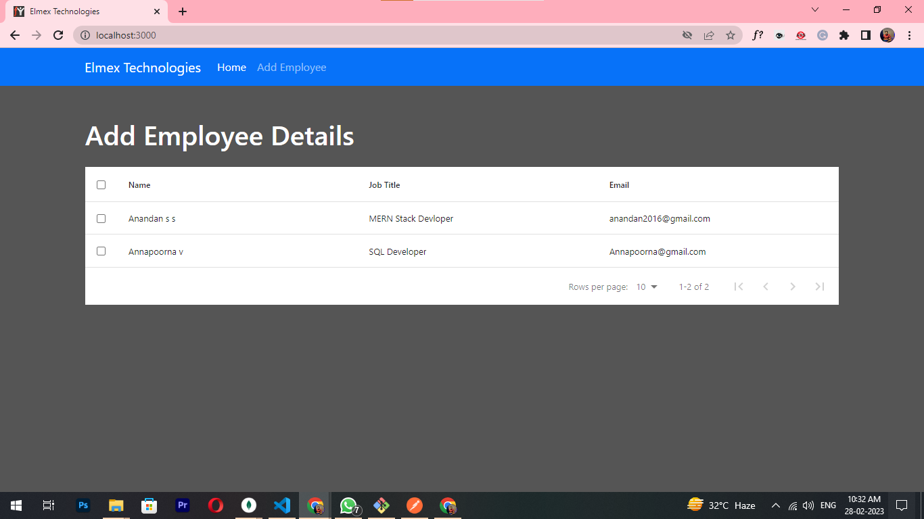View site information for localhost
The image size is (924, 519).
(85, 35)
